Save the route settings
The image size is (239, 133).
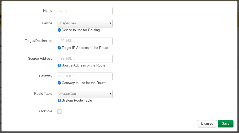[226, 124]
